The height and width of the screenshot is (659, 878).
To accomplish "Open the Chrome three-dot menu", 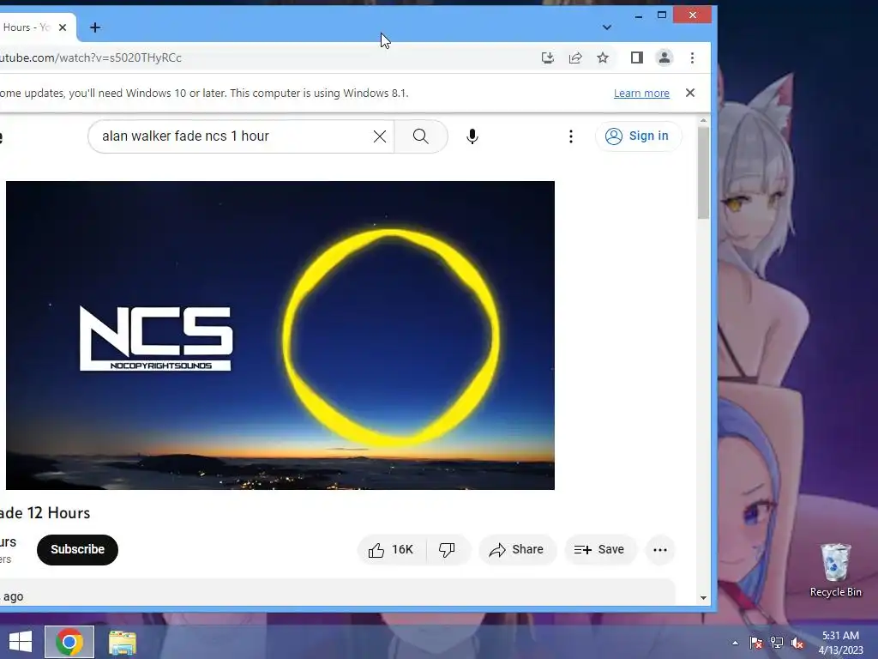I will [692, 57].
